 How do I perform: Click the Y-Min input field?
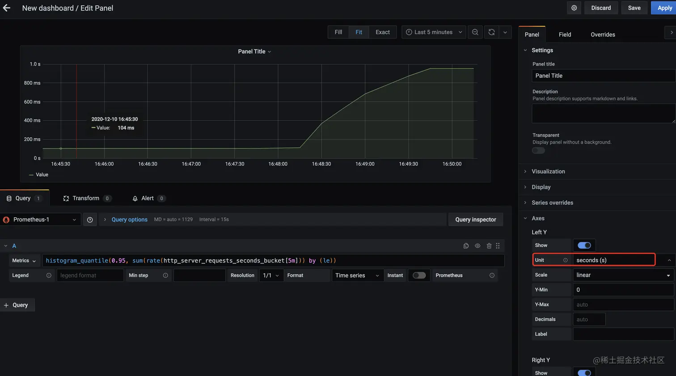[623, 290]
